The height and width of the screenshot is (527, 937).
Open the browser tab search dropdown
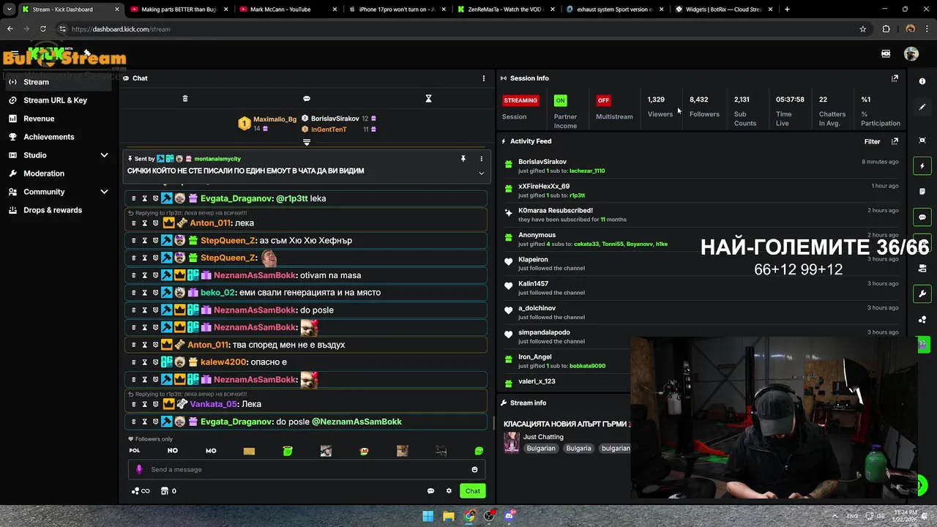click(x=9, y=10)
